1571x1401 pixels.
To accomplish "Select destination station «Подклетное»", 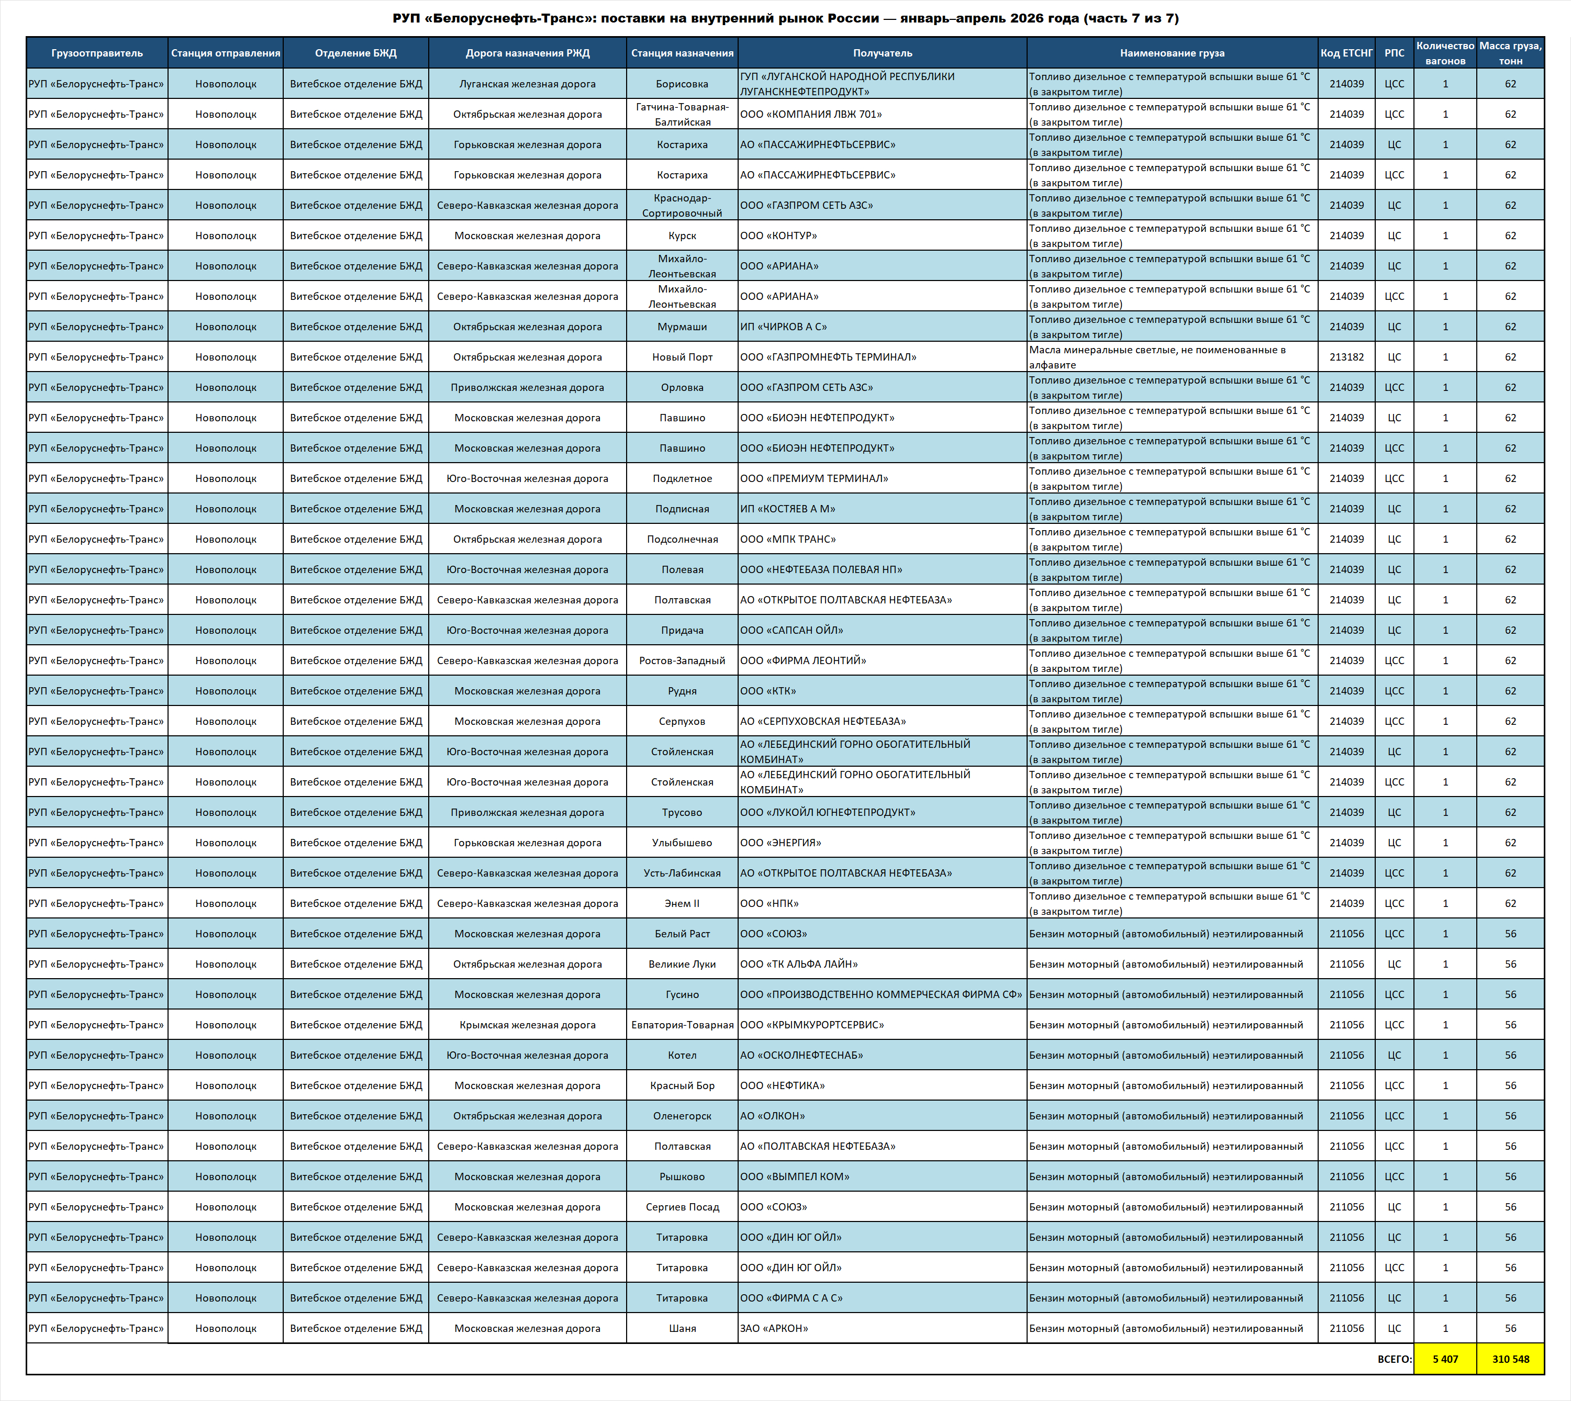I will tap(682, 478).
